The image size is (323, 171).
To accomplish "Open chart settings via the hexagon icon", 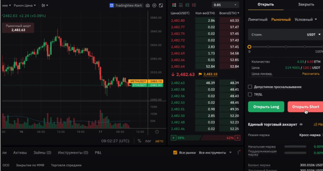I will click(154, 6).
